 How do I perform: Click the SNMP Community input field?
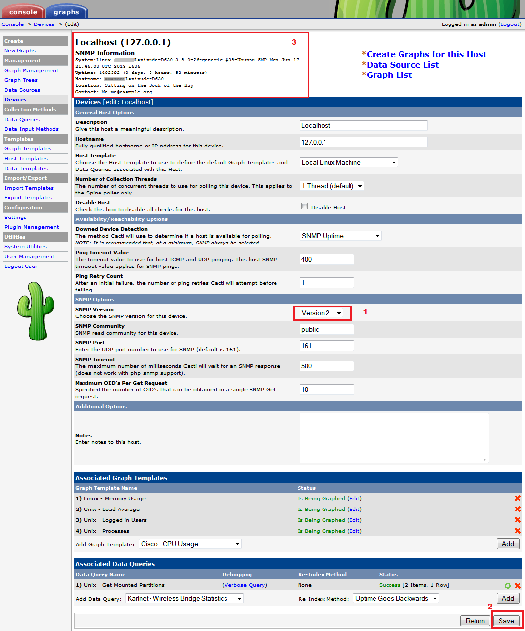[x=326, y=329]
